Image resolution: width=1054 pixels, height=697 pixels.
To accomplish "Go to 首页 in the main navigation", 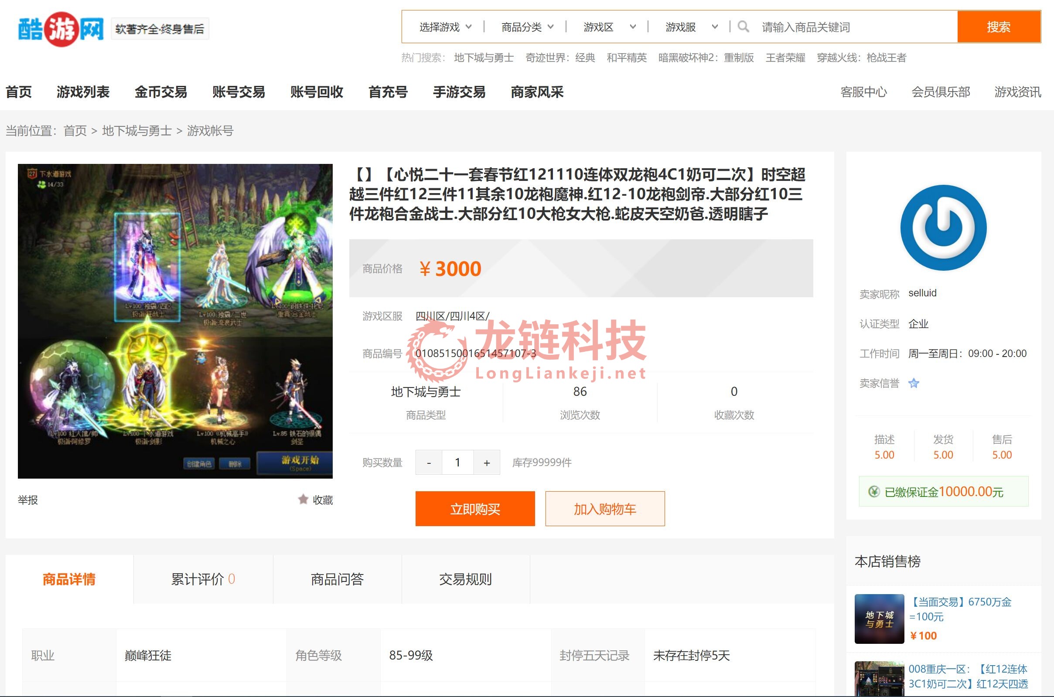I will point(19,92).
